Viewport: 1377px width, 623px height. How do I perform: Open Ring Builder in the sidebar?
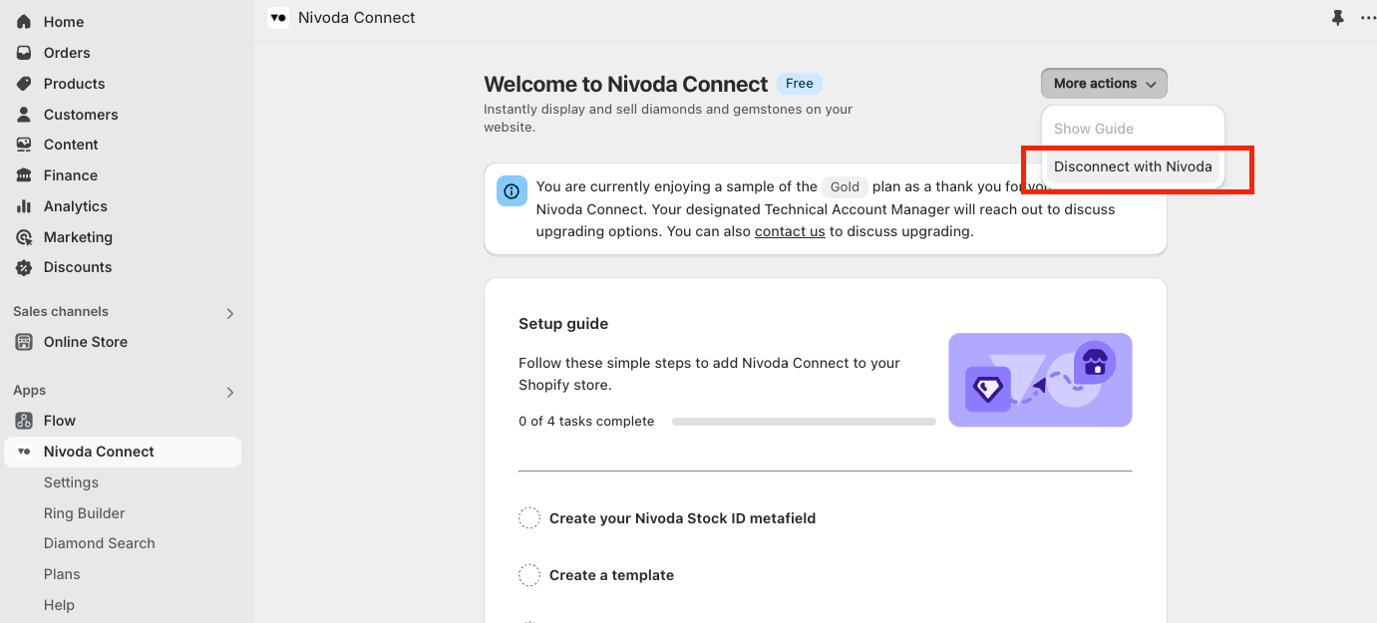coord(85,513)
